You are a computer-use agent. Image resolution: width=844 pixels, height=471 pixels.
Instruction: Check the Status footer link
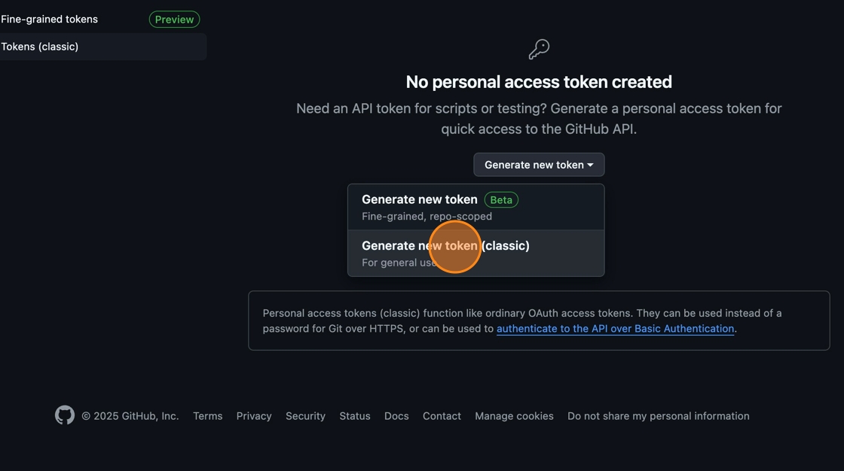coord(354,416)
